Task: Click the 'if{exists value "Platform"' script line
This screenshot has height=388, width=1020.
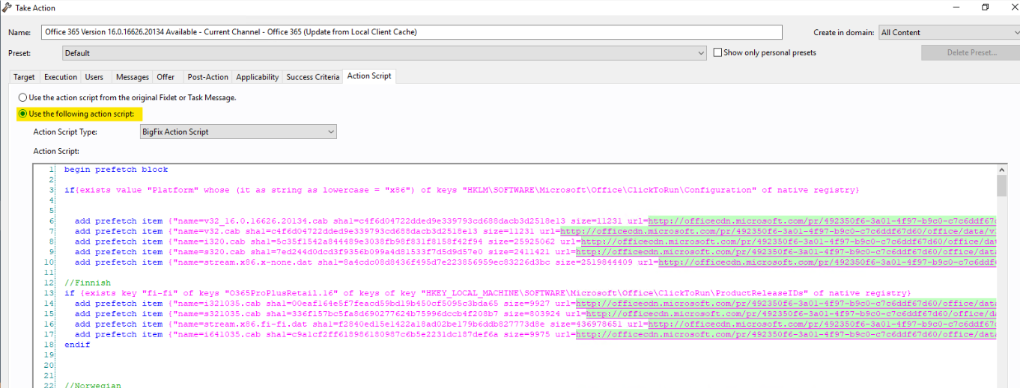Action: (x=461, y=190)
